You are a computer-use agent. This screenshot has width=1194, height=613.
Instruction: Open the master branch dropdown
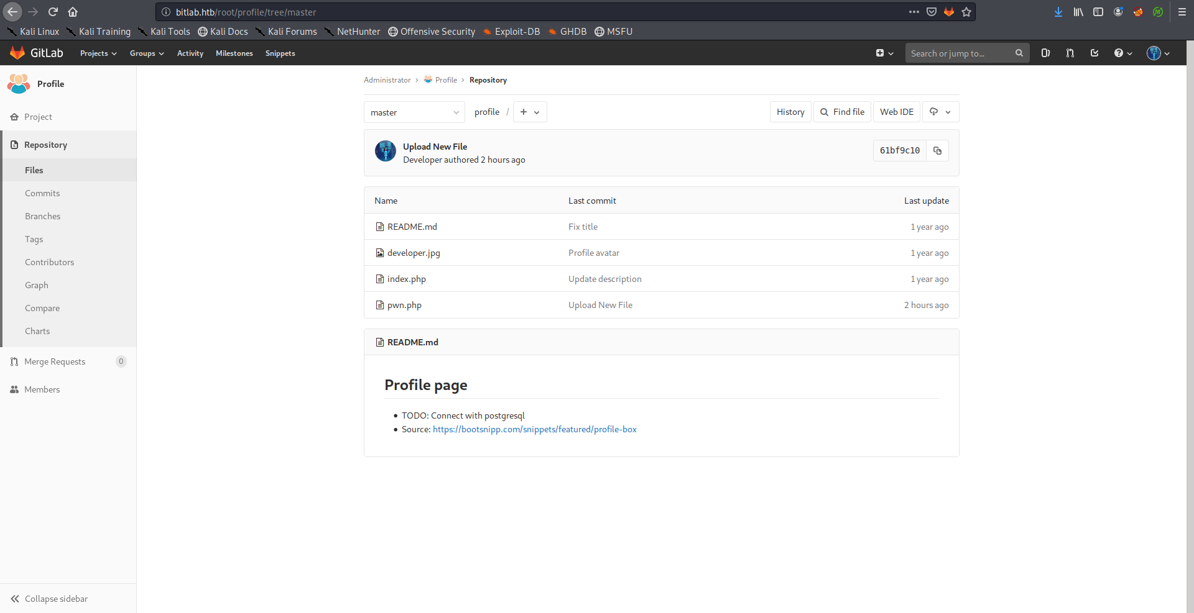point(414,112)
